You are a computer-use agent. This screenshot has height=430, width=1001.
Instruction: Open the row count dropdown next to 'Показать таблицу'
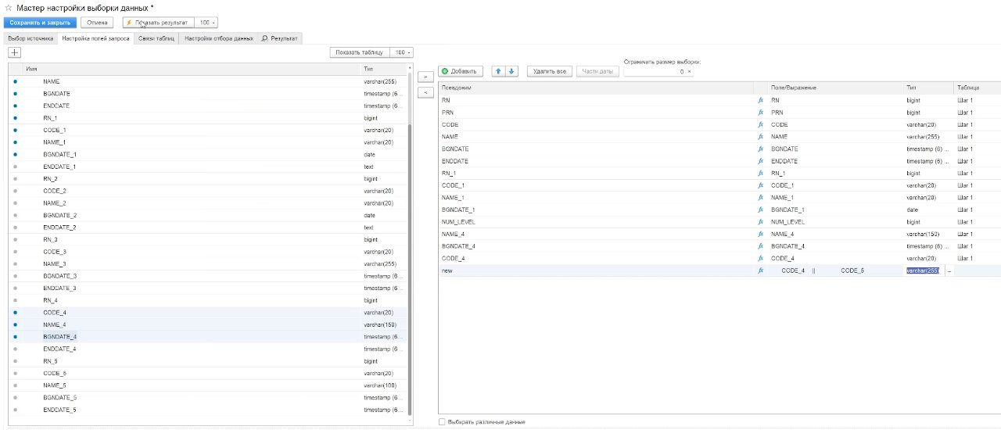[x=402, y=52]
